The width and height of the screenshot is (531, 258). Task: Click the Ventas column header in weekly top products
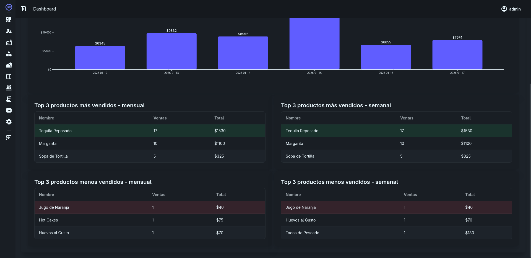pos(406,118)
